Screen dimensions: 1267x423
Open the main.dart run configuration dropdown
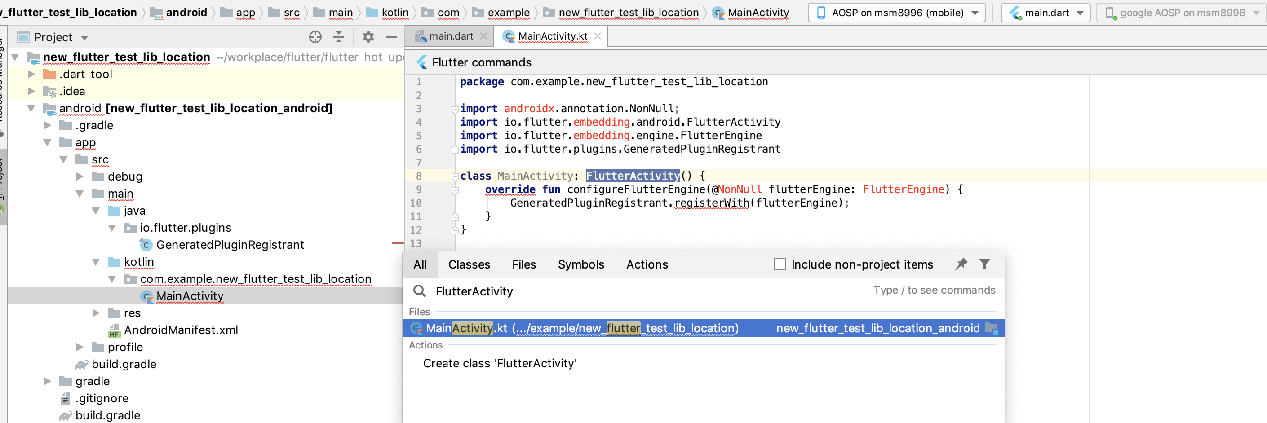click(1080, 12)
